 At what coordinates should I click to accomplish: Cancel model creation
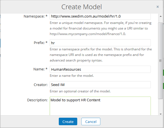tap(91, 121)
